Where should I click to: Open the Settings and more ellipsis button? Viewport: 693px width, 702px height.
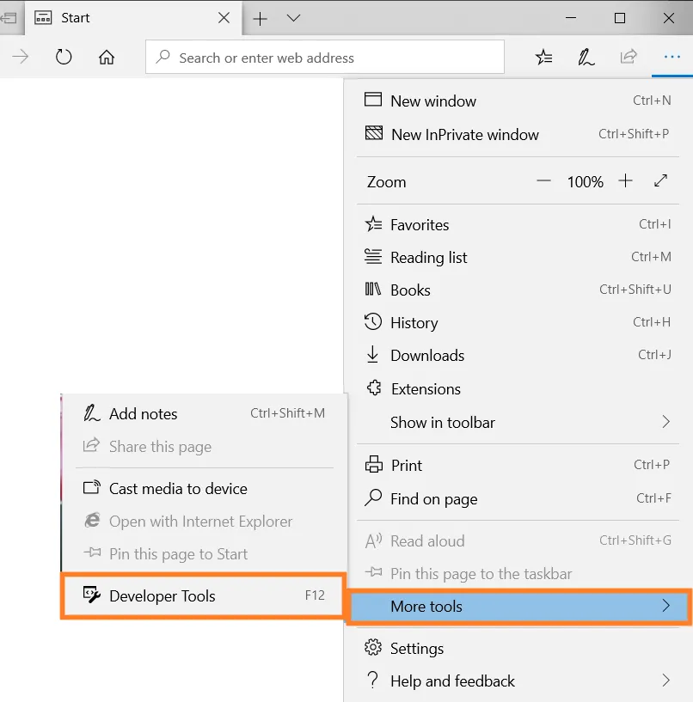click(672, 57)
